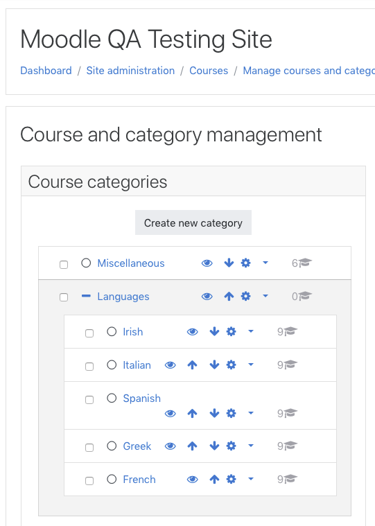Screen dimensions: 375x526
Task: Open the Spanish category link
Action: point(142,398)
